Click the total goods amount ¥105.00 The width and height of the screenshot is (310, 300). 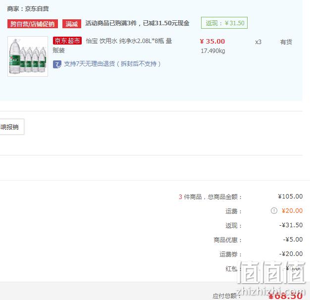pyautogui.click(x=290, y=197)
